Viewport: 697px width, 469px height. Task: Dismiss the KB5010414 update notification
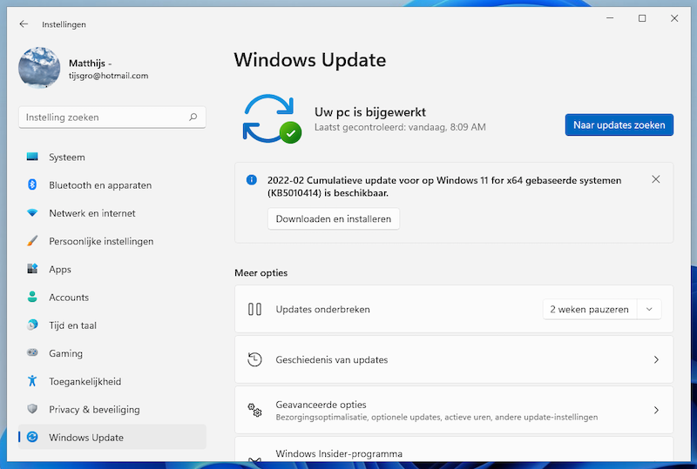pyautogui.click(x=656, y=179)
